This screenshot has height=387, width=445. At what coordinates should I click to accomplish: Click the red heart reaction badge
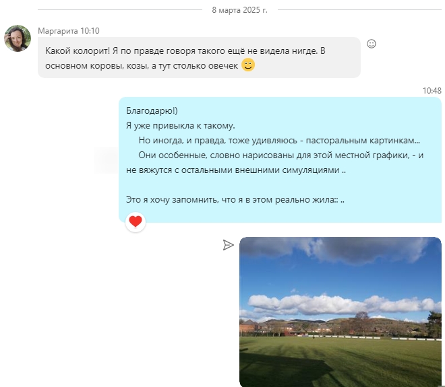click(136, 222)
